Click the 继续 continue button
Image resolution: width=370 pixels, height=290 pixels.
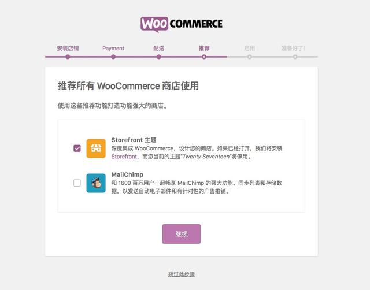[181, 234]
